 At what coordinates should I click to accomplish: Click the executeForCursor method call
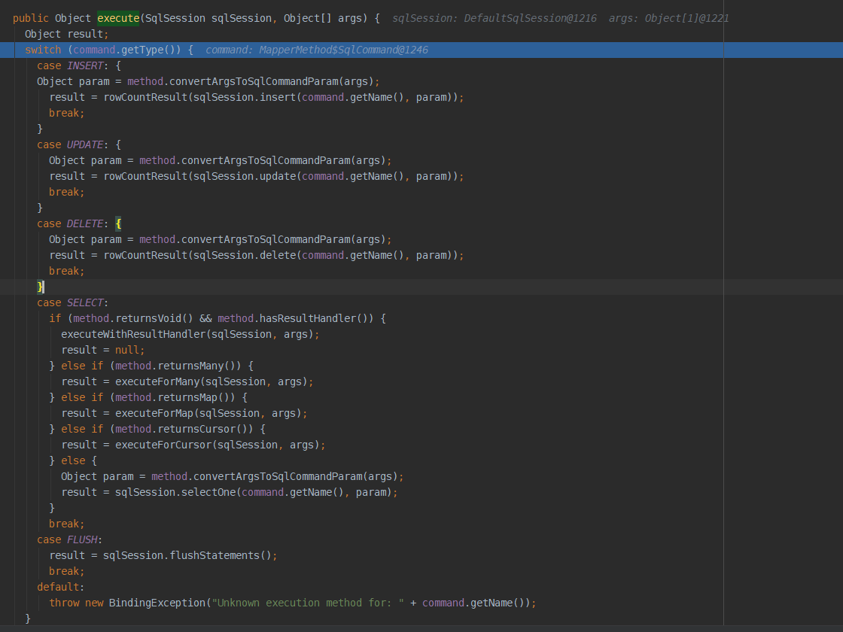click(163, 445)
